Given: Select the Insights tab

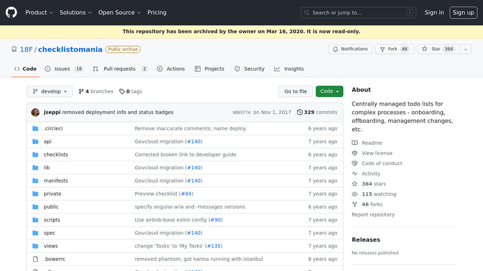Looking at the screenshot, I should pyautogui.click(x=289, y=69).
